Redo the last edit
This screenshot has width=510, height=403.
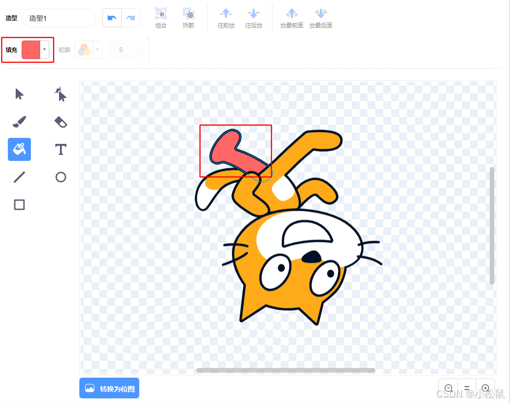point(131,18)
